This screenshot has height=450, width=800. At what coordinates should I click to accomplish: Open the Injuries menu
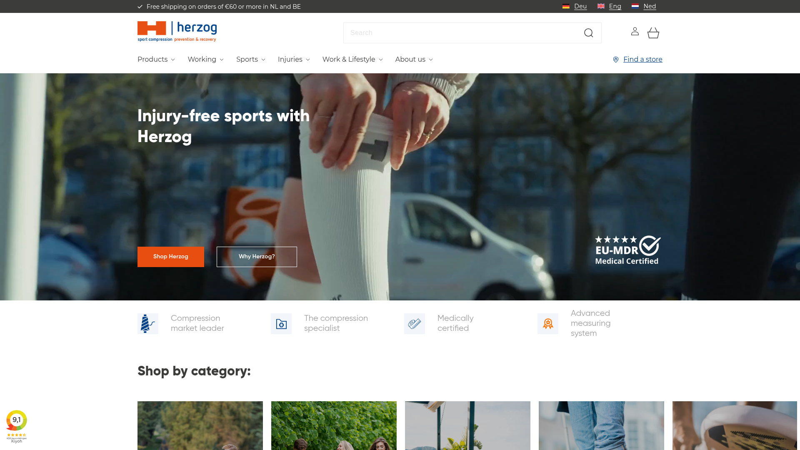click(x=290, y=60)
